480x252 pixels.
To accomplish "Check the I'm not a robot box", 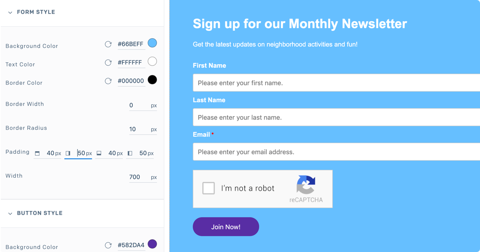I will tap(208, 188).
